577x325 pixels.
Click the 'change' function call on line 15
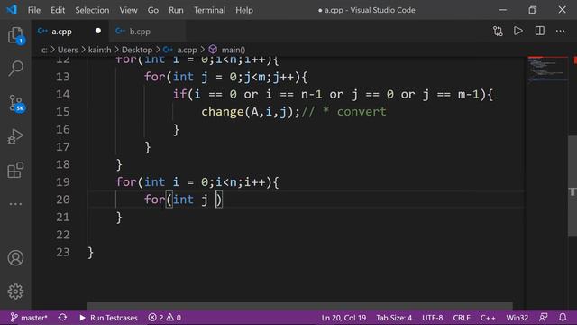click(x=223, y=112)
